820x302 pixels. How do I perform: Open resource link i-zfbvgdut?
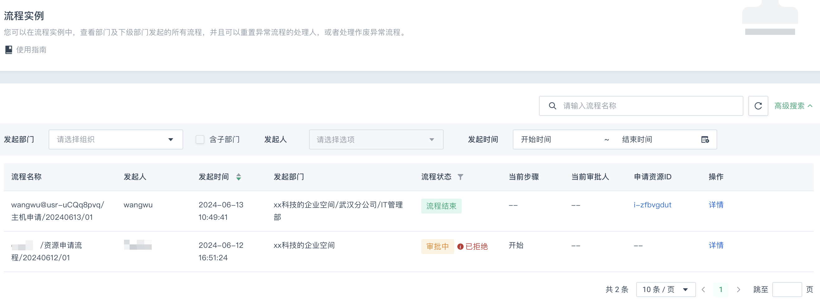[652, 205]
